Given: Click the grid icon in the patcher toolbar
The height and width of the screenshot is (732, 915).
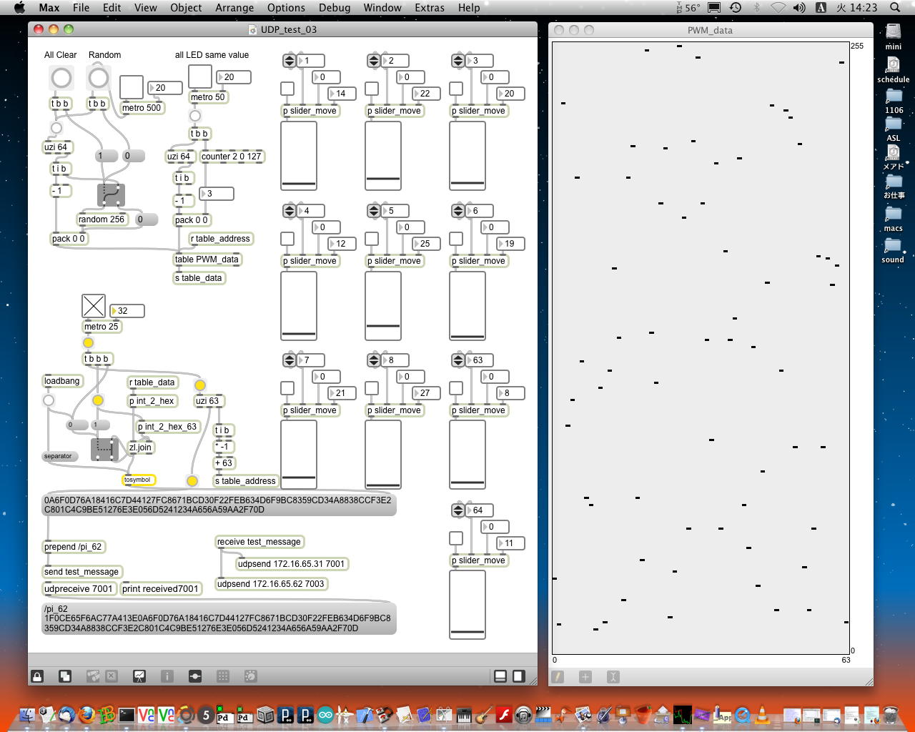Looking at the screenshot, I should (x=223, y=676).
